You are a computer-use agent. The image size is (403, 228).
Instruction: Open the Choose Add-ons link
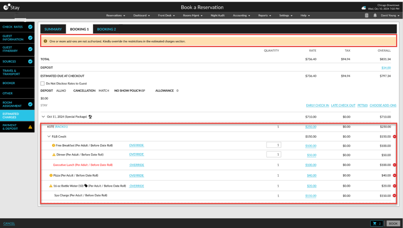(383, 105)
